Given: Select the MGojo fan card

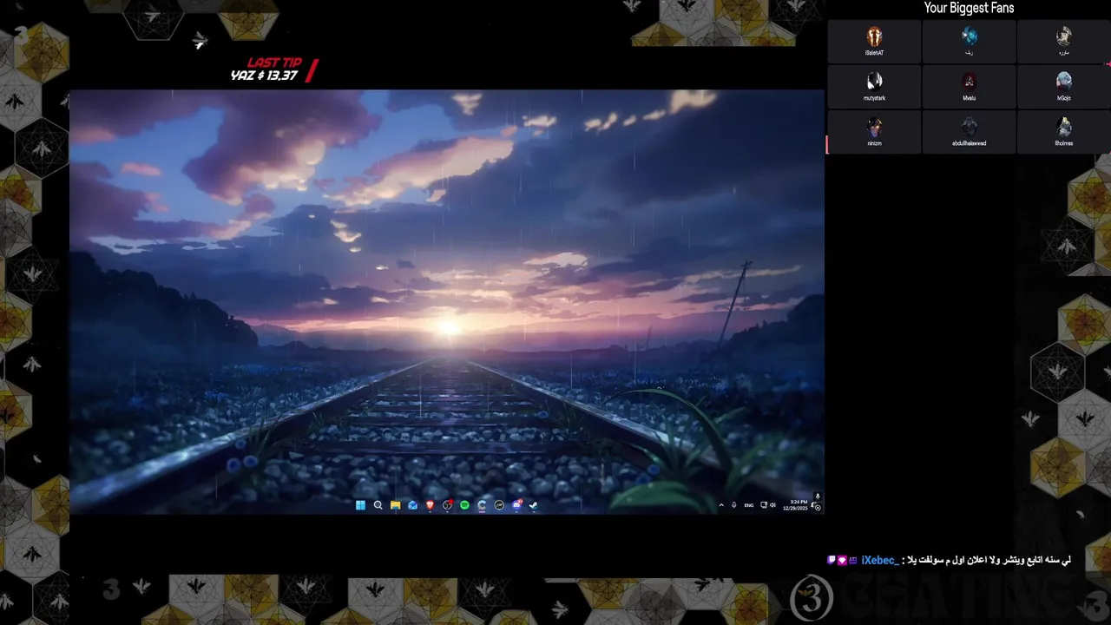Looking at the screenshot, I should 1064,86.
